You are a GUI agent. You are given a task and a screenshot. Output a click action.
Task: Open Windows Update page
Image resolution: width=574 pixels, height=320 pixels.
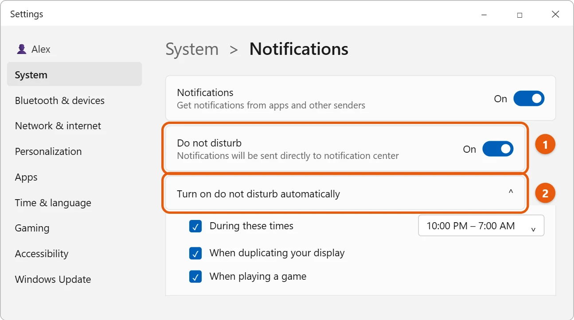(x=53, y=279)
